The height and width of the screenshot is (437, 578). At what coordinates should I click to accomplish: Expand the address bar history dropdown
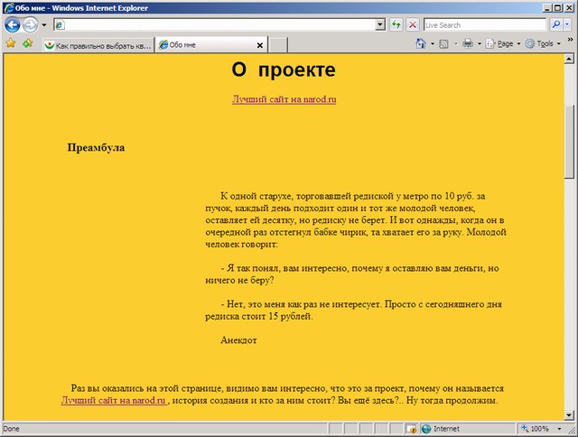[x=380, y=24]
